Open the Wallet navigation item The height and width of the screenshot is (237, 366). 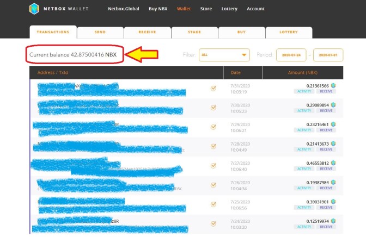pos(184,9)
